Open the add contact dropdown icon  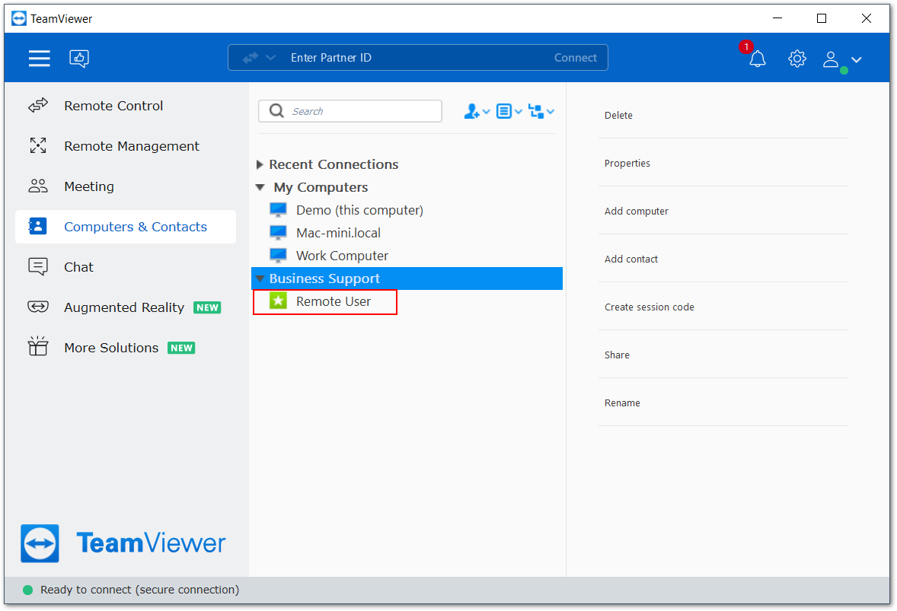[477, 111]
